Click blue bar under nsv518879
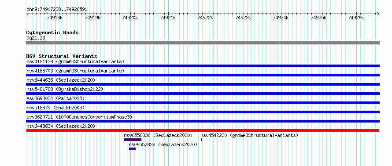 [x=203, y=112]
